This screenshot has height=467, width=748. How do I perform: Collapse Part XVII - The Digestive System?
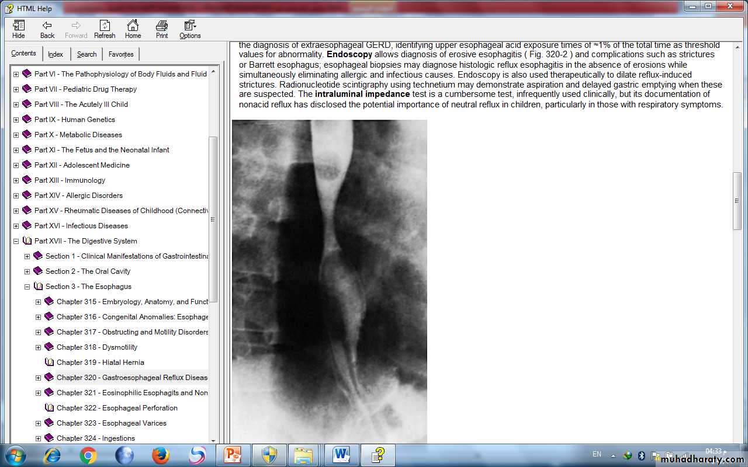click(16, 241)
